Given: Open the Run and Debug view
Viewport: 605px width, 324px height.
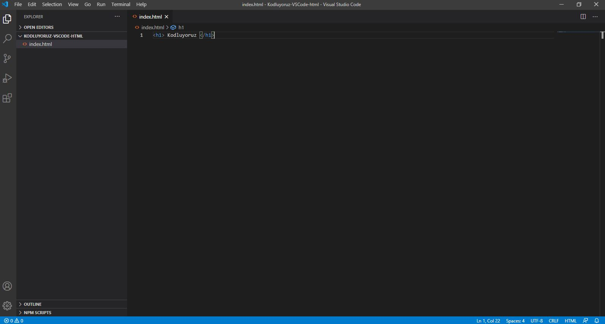Looking at the screenshot, I should point(7,78).
